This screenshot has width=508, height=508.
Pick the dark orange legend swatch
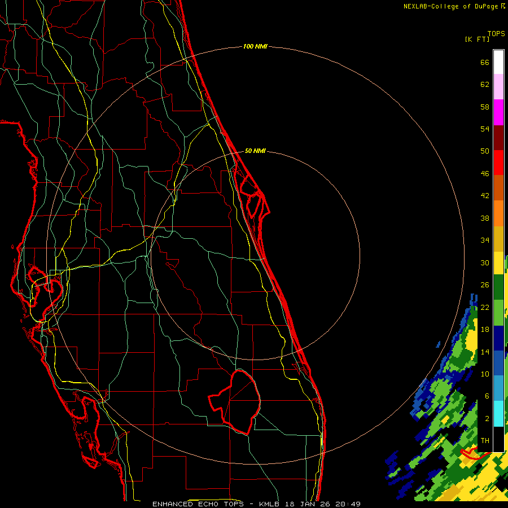pos(498,187)
